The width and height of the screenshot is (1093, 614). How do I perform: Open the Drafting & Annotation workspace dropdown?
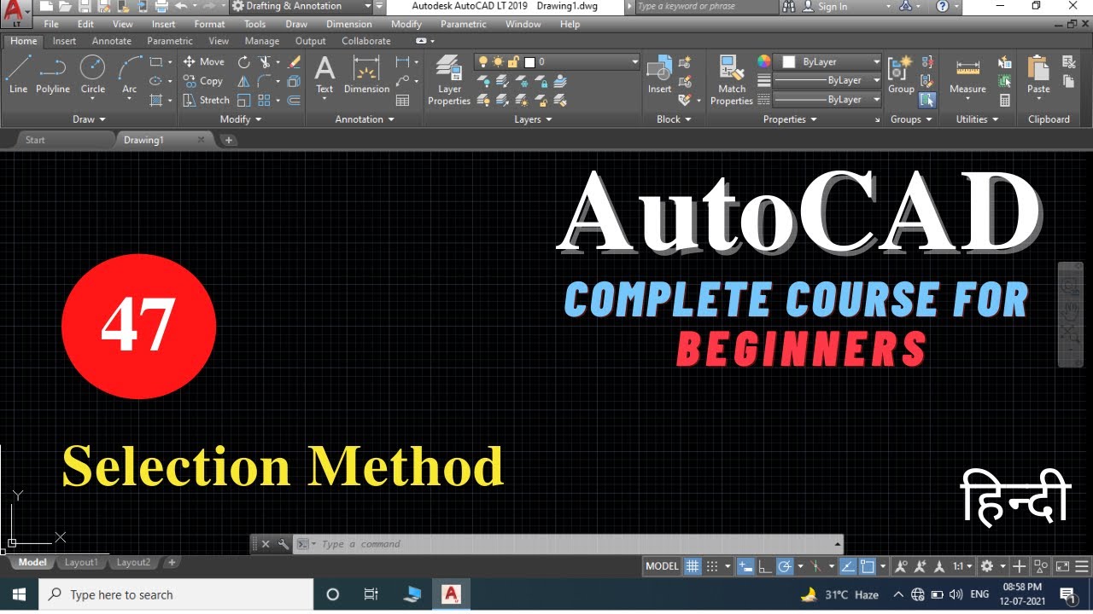pos(302,6)
